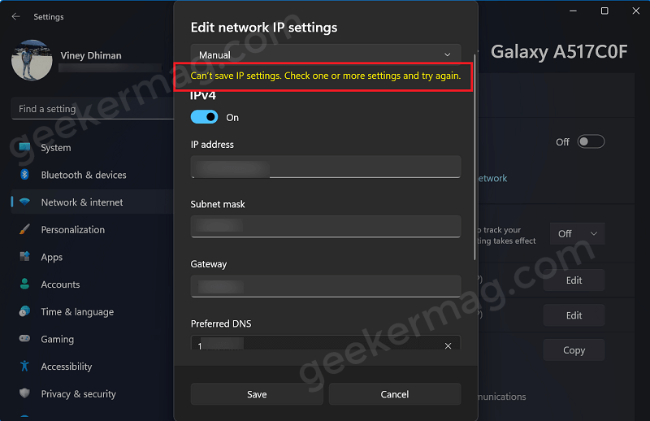
Task: Open System via its monitor icon
Action: click(24, 147)
